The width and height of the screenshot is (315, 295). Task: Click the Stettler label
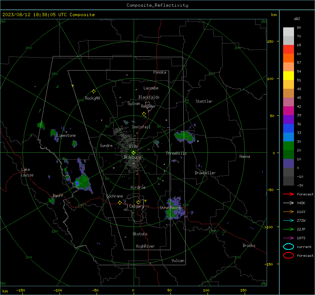tap(204, 101)
